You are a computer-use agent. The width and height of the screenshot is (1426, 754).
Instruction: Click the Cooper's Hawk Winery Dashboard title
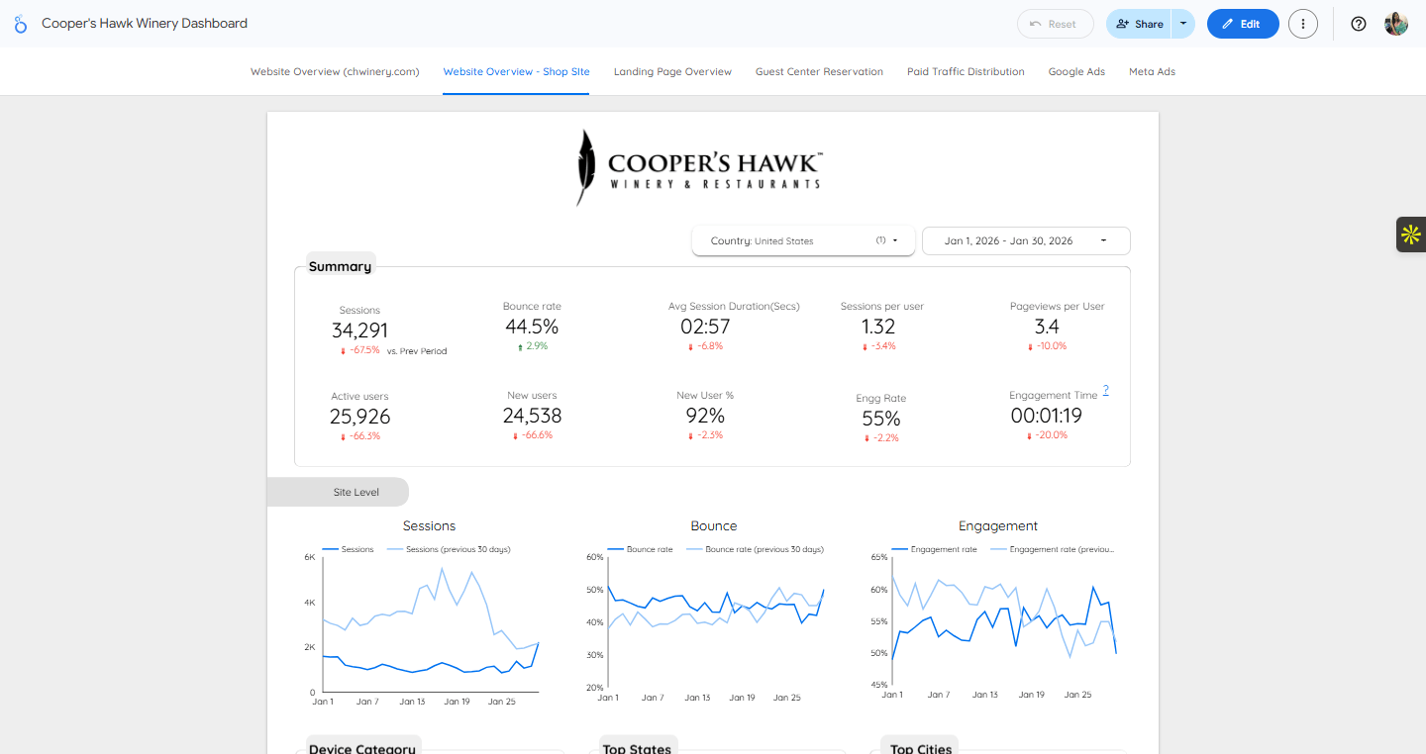point(145,23)
